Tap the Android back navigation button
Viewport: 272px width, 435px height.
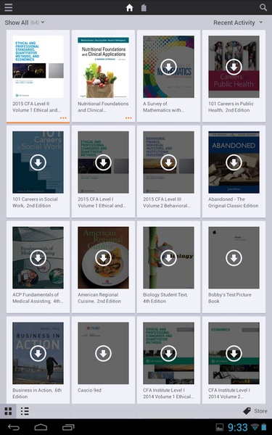tap(13, 427)
